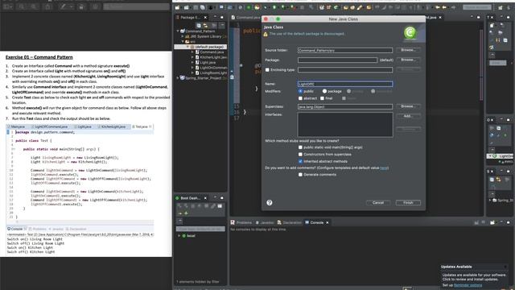Viewport: 515px width, 290px height.
Task: Open Reminder options link in Updates popup
Action: pyautogui.click(x=468, y=285)
